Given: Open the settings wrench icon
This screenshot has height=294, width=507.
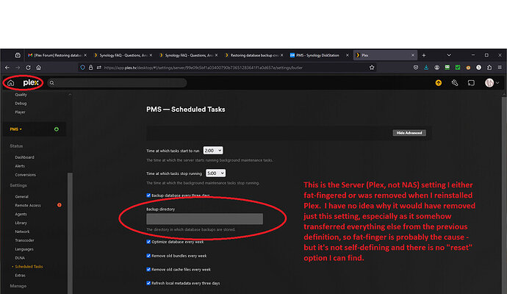Looking at the screenshot, I should pyautogui.click(x=455, y=83).
